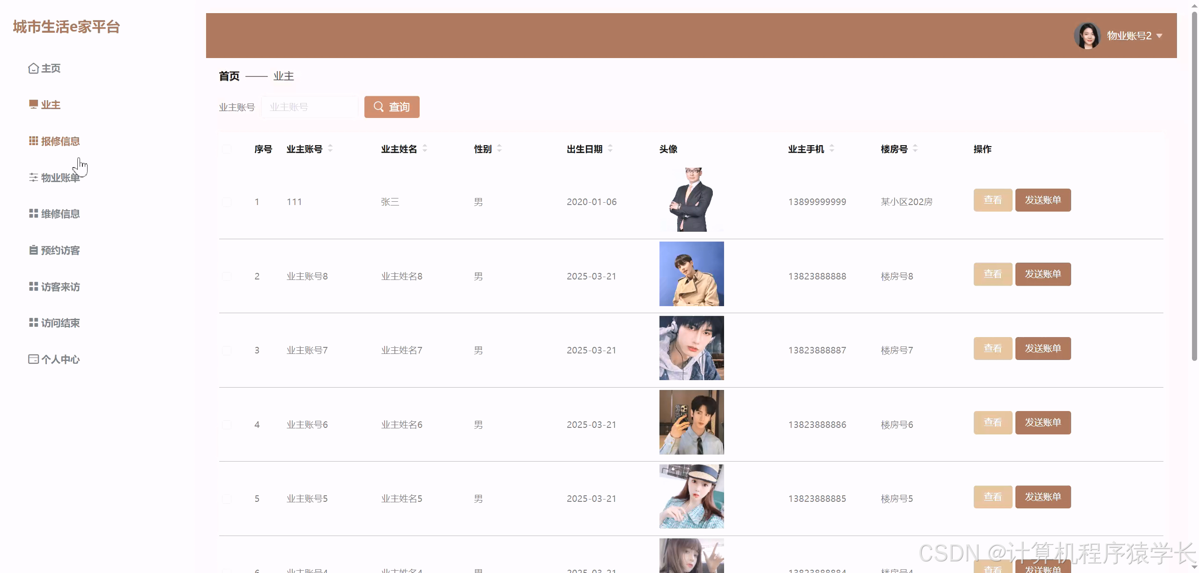Click the magnifier icon in 查询 button

click(x=378, y=107)
